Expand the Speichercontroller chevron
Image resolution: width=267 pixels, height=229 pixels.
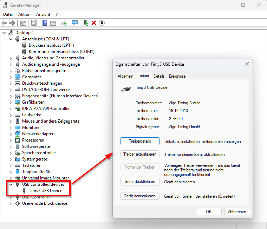(x=11, y=153)
